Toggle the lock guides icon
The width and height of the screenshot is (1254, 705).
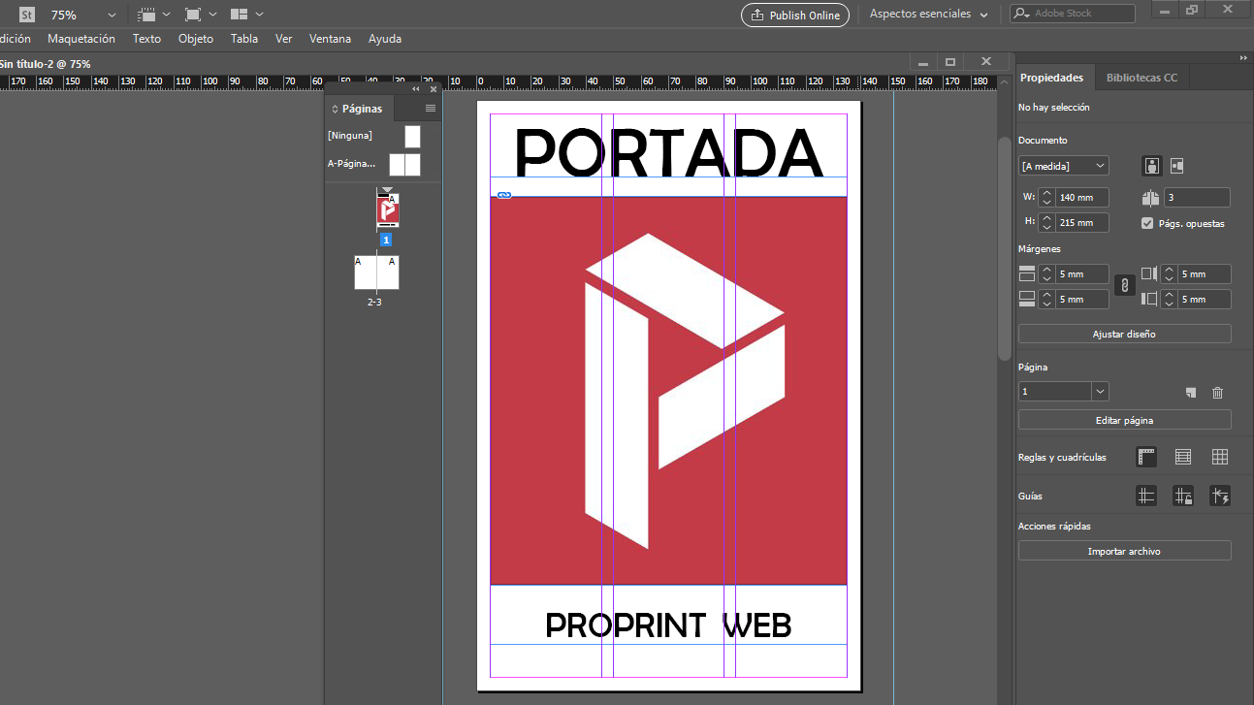click(1183, 496)
